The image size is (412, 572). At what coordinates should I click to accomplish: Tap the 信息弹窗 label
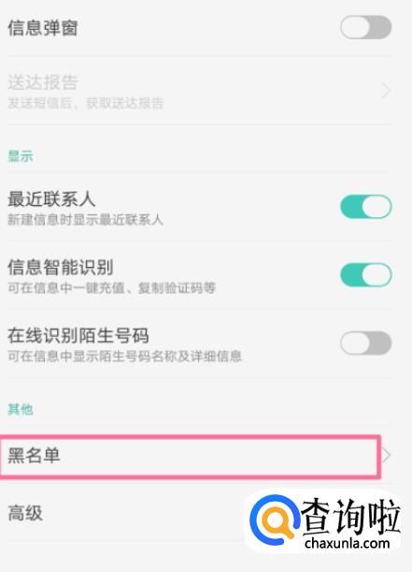tap(43, 28)
